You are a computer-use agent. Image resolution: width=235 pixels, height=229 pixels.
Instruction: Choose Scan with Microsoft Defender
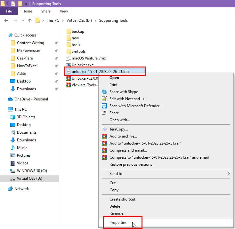(136, 106)
